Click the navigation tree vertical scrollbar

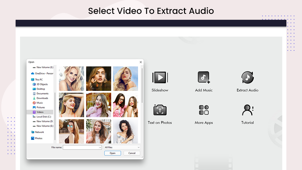click(55, 116)
